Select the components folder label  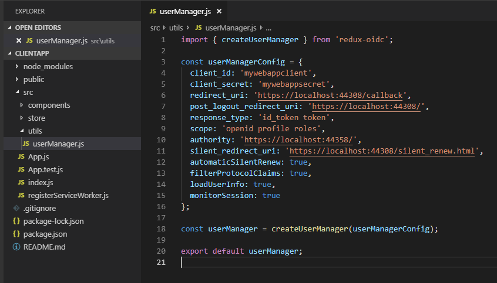coord(49,105)
